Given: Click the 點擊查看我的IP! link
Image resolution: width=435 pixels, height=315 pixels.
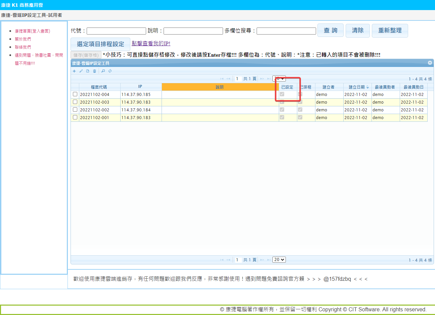Looking at the screenshot, I should pyautogui.click(x=151, y=44).
